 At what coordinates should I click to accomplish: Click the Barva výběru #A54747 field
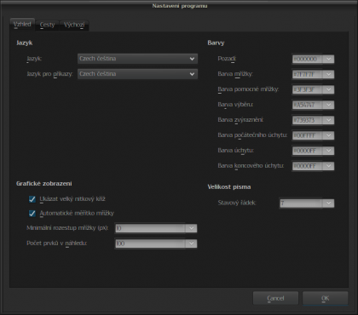click(308, 105)
